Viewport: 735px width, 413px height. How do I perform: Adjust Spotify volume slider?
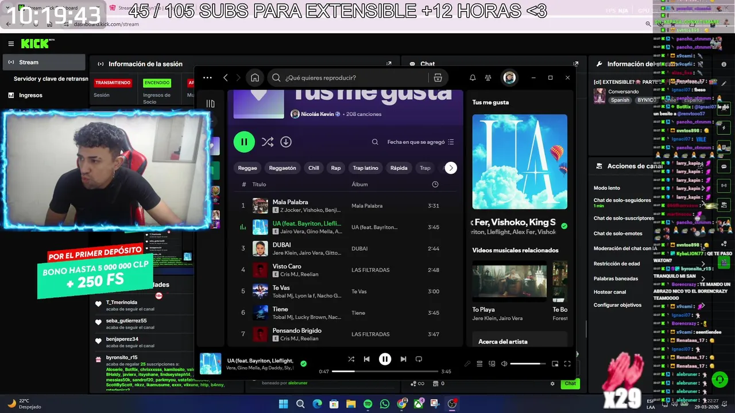tap(528, 364)
